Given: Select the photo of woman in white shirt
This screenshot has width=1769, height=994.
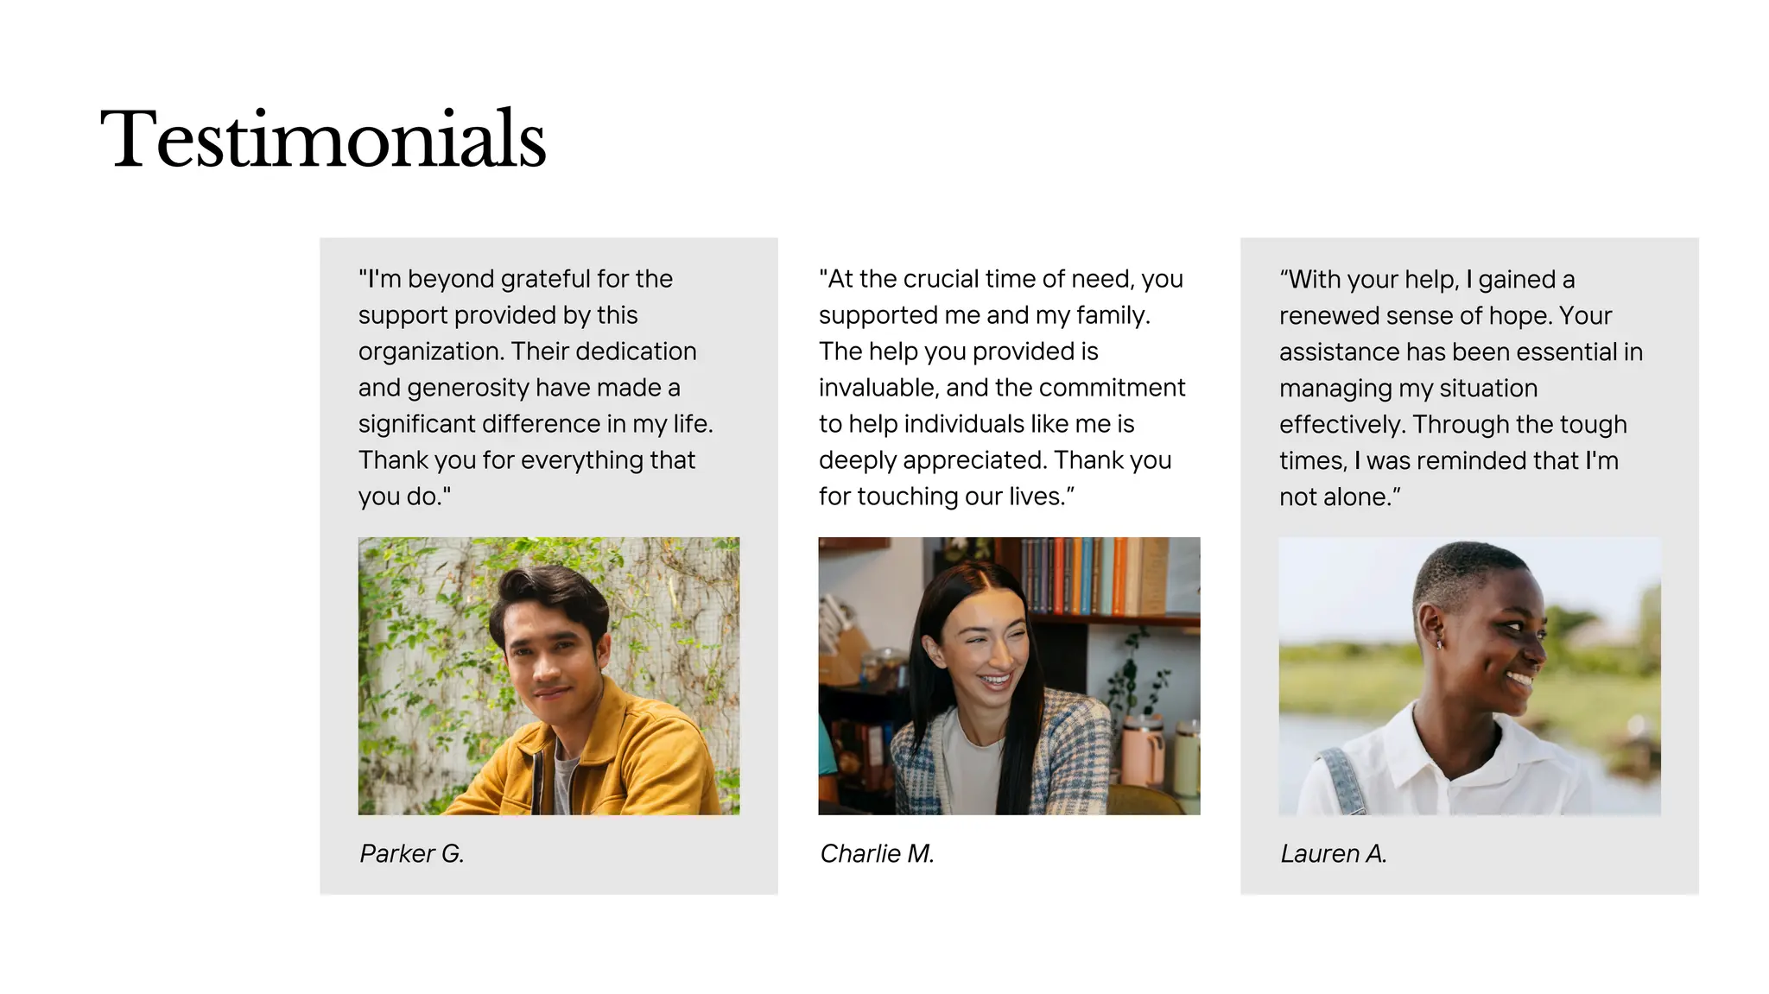Looking at the screenshot, I should 1469,675.
